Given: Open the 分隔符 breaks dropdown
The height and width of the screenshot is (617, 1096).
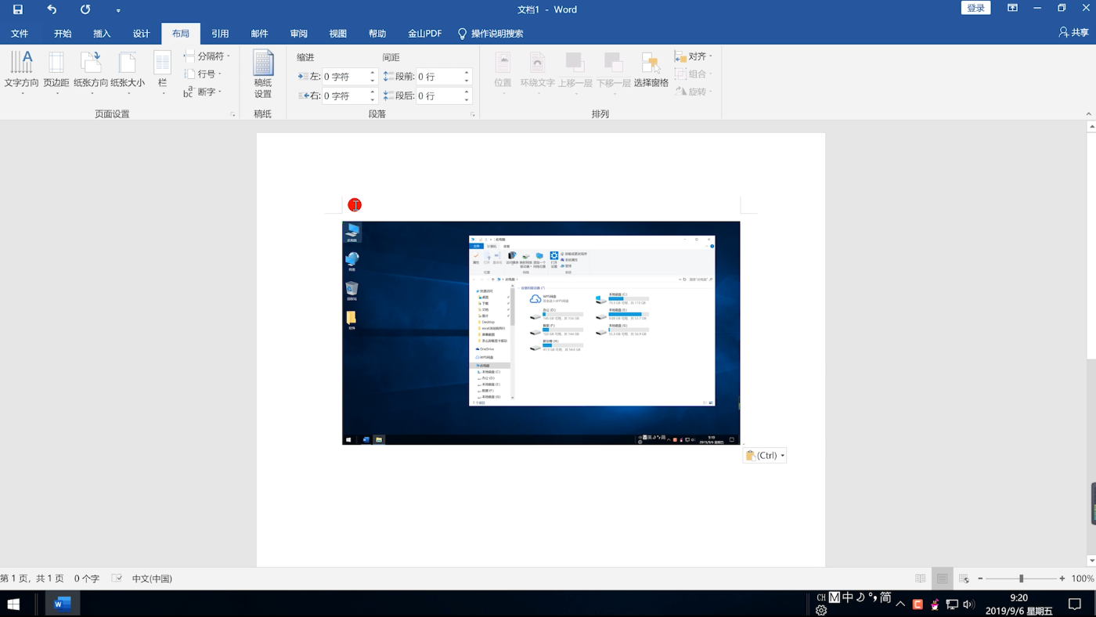Looking at the screenshot, I should (207, 56).
